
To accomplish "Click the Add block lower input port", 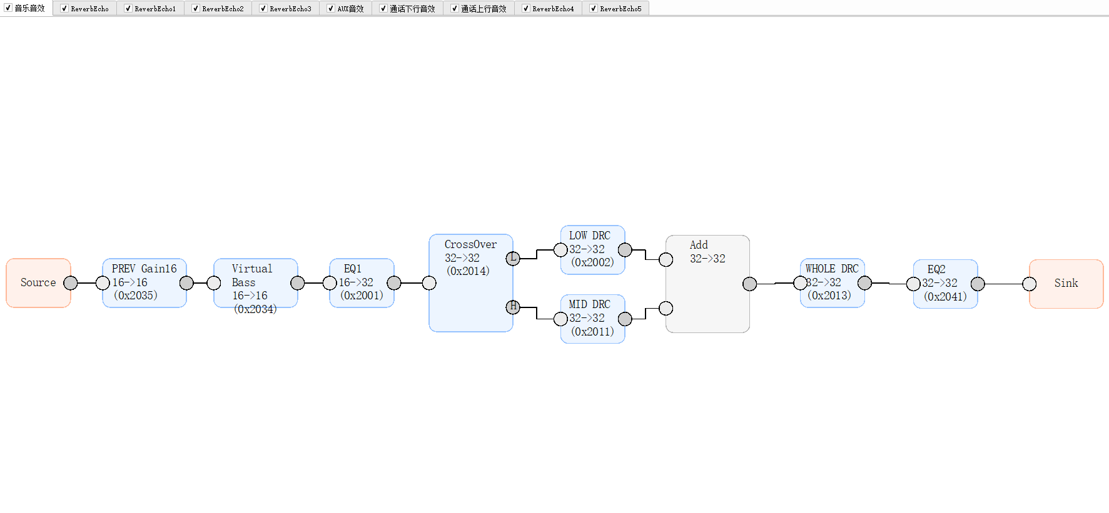I will pyautogui.click(x=666, y=308).
